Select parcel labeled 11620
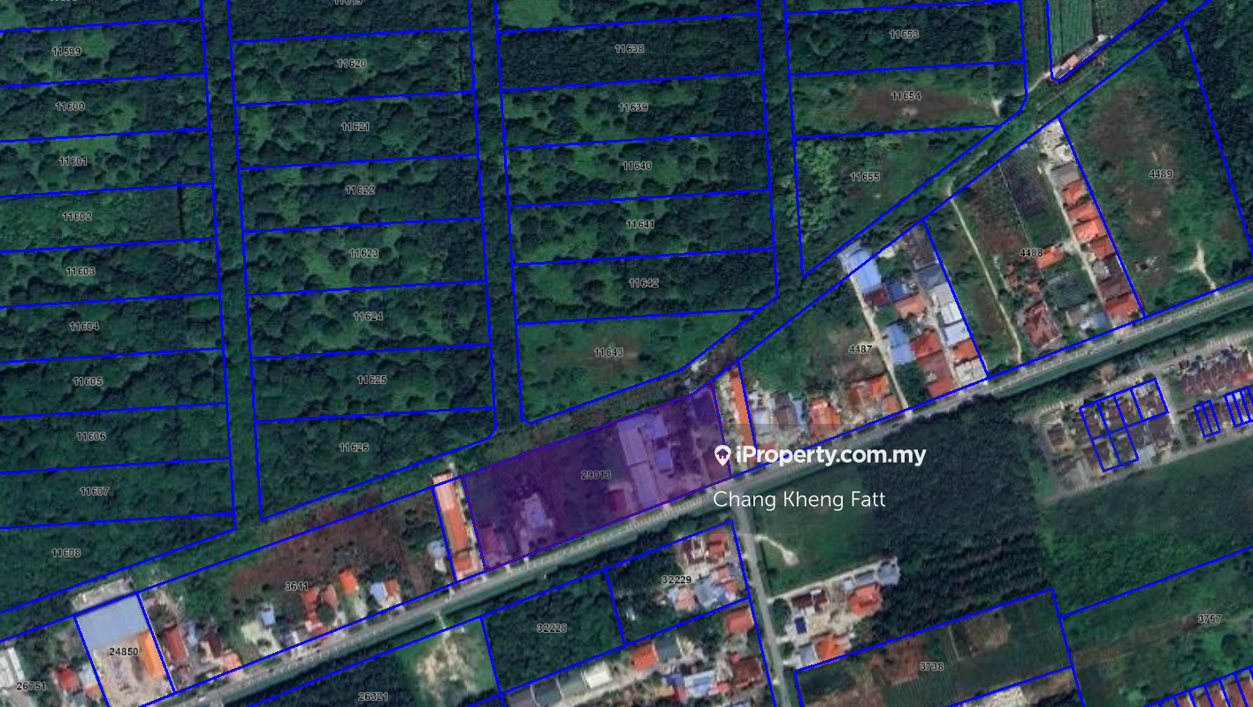This screenshot has width=1253, height=707. coord(351,64)
